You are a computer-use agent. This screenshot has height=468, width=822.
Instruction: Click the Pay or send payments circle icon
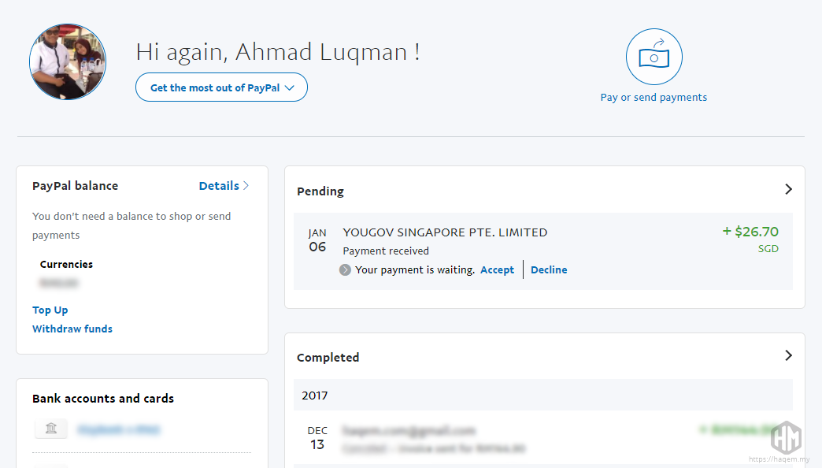coord(654,56)
